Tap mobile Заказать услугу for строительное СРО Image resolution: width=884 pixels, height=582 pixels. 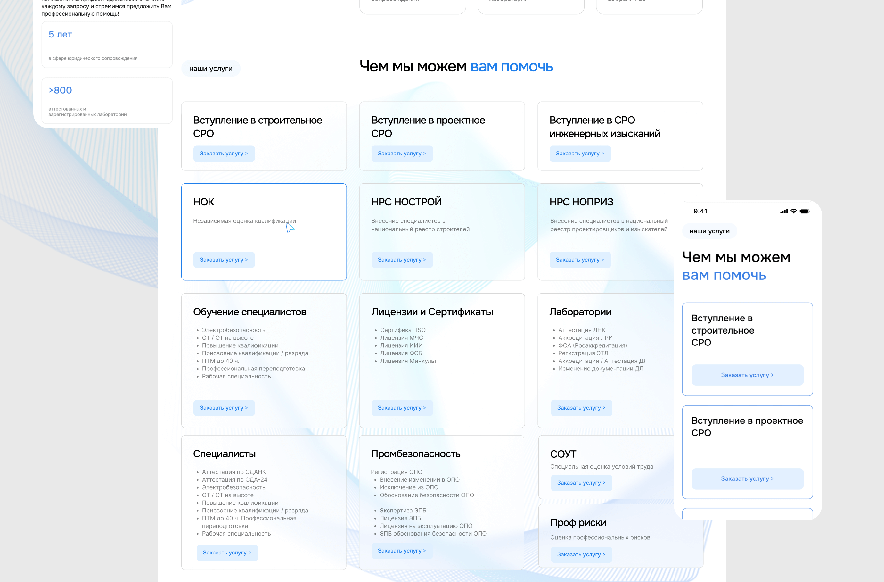pyautogui.click(x=747, y=375)
